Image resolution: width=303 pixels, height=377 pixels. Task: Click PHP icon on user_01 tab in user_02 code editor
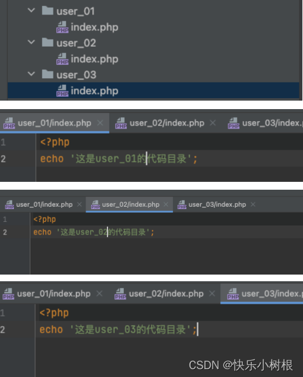(x=9, y=205)
